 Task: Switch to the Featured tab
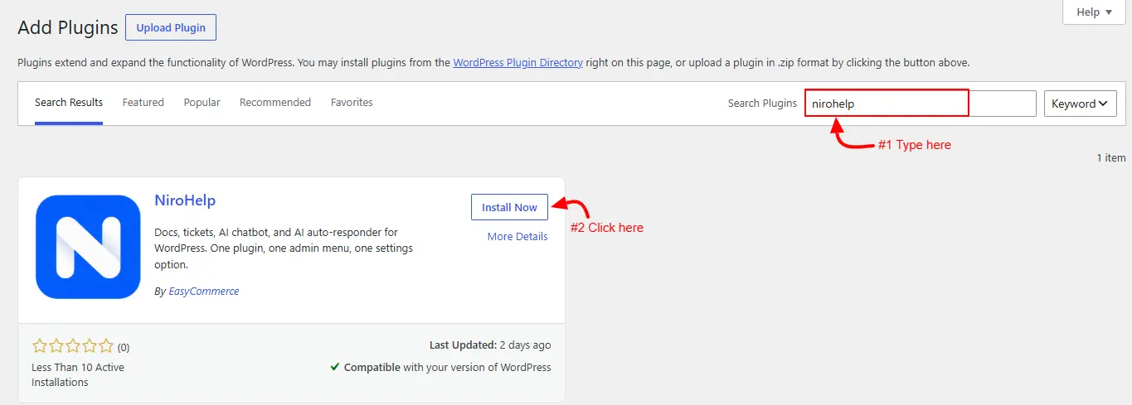(143, 103)
